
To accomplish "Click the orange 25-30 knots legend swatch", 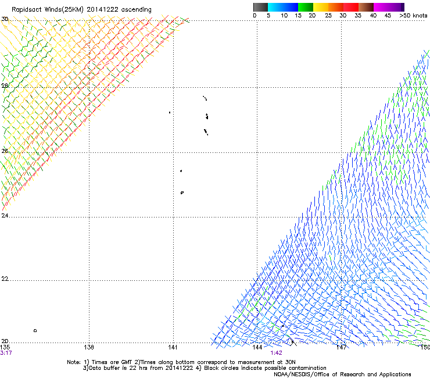I will 336,7.
